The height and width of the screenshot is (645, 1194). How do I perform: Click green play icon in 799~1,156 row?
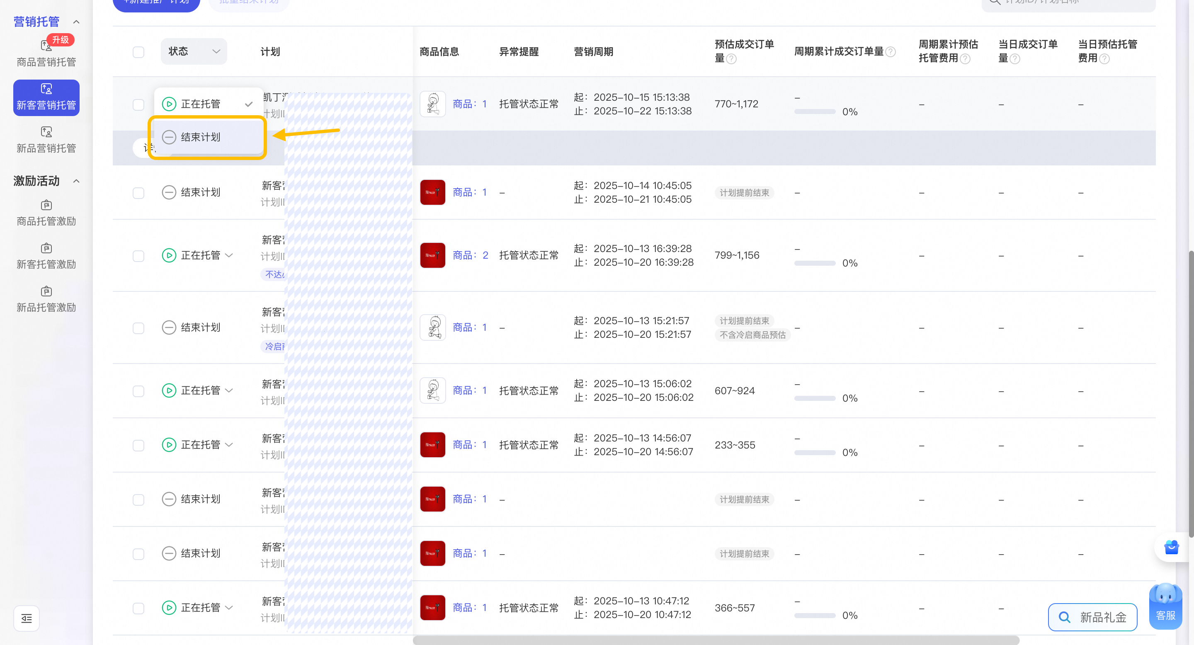pyautogui.click(x=169, y=255)
